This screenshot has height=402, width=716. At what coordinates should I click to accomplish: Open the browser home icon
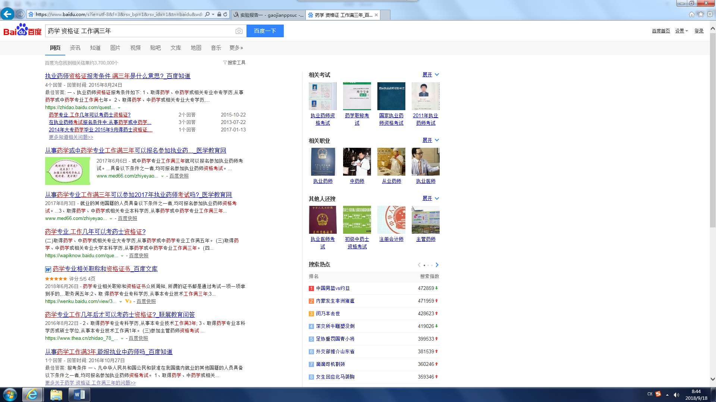coord(691,14)
